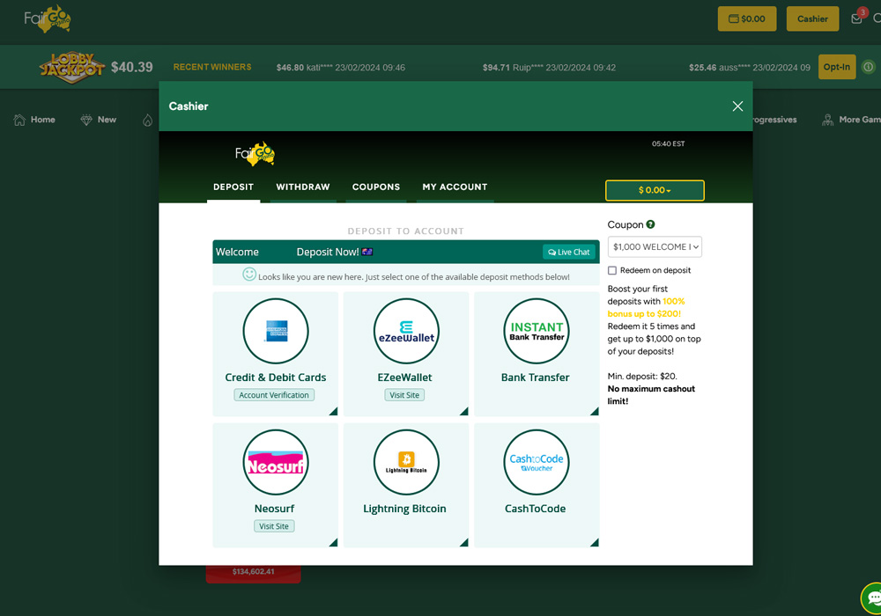The width and height of the screenshot is (881, 616).
Task: Click the Opt-In button
Action: pyautogui.click(x=837, y=67)
